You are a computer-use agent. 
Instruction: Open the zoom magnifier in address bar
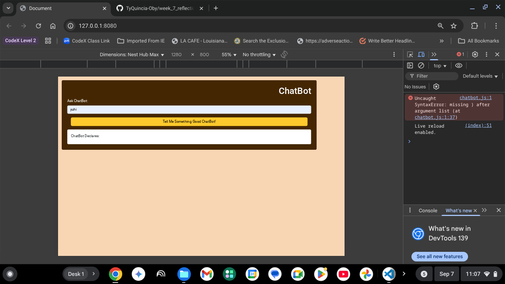440,26
